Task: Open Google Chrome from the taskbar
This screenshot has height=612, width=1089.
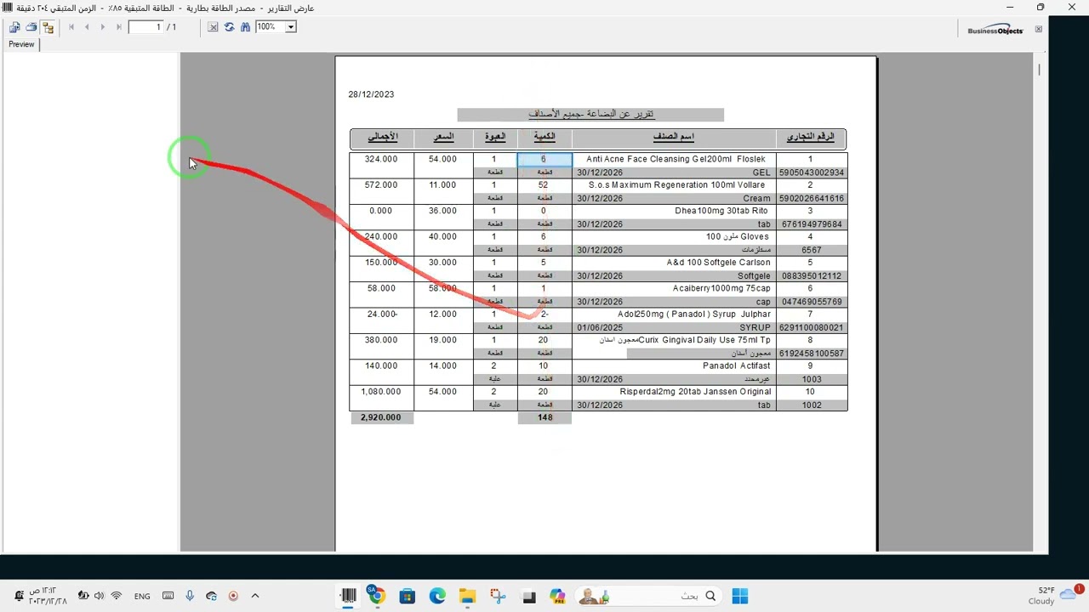Action: tap(377, 597)
